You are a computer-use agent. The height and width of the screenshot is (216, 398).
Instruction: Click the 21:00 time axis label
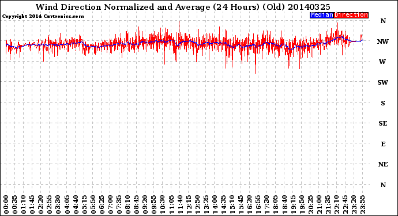tap(319, 204)
